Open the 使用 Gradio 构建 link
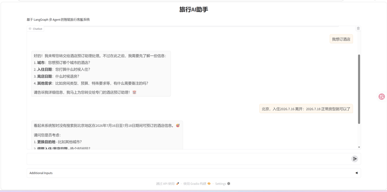The height and width of the screenshot is (192, 387). (195, 184)
